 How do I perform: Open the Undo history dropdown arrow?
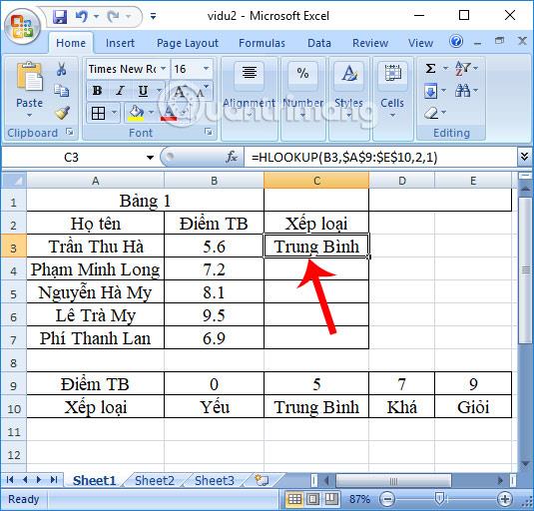(97, 16)
